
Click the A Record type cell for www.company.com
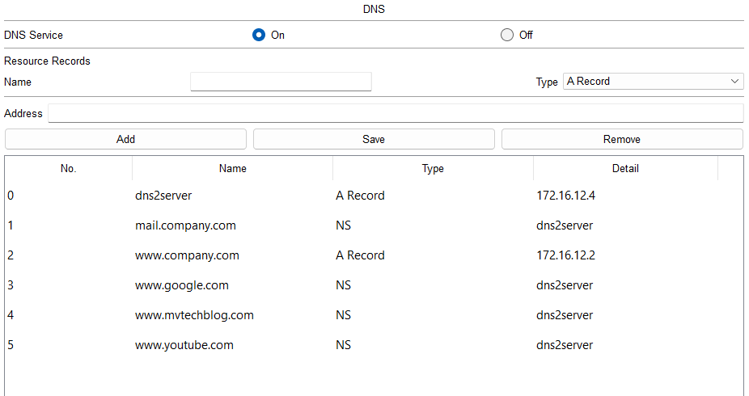[x=360, y=255]
